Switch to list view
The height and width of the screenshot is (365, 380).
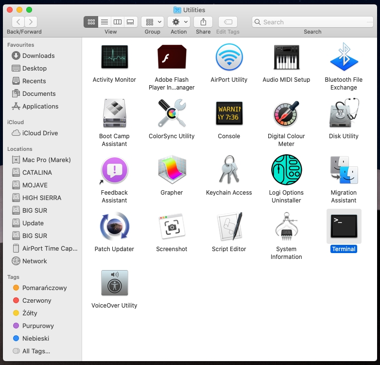[x=104, y=22]
